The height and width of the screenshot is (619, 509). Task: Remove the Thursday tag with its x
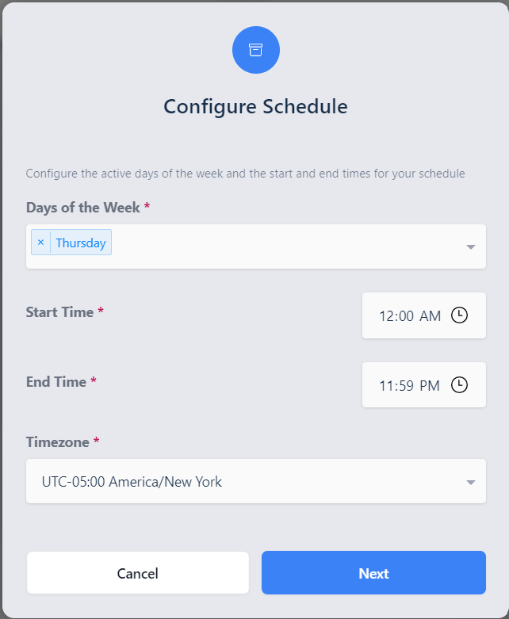[41, 243]
